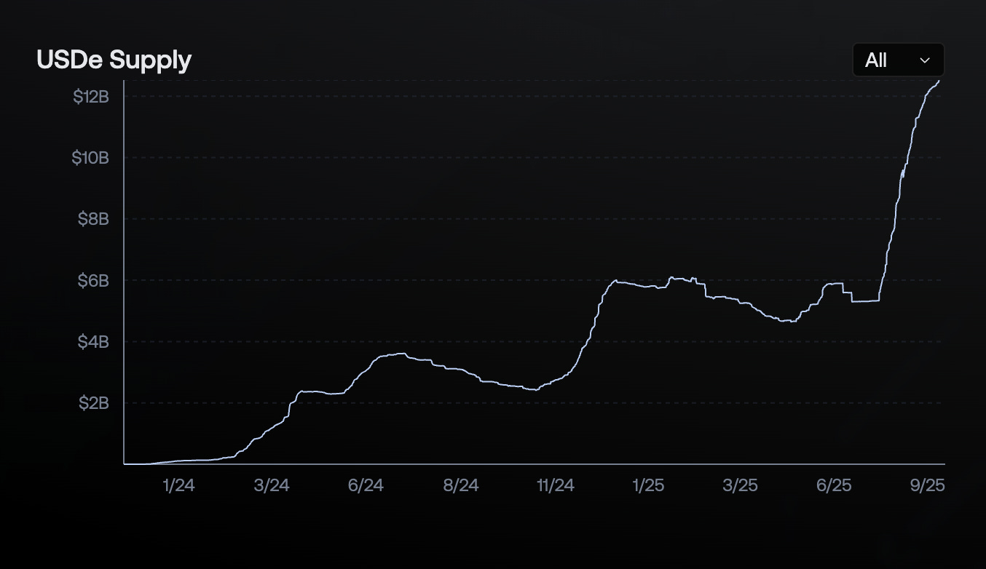
Task: Click the $2B axis label
Action: 94,402
